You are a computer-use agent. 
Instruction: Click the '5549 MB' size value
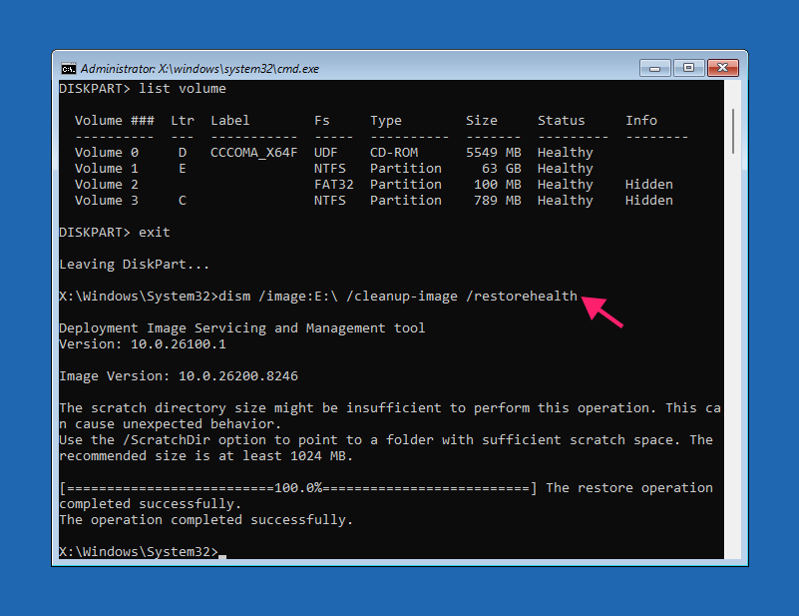(x=493, y=153)
